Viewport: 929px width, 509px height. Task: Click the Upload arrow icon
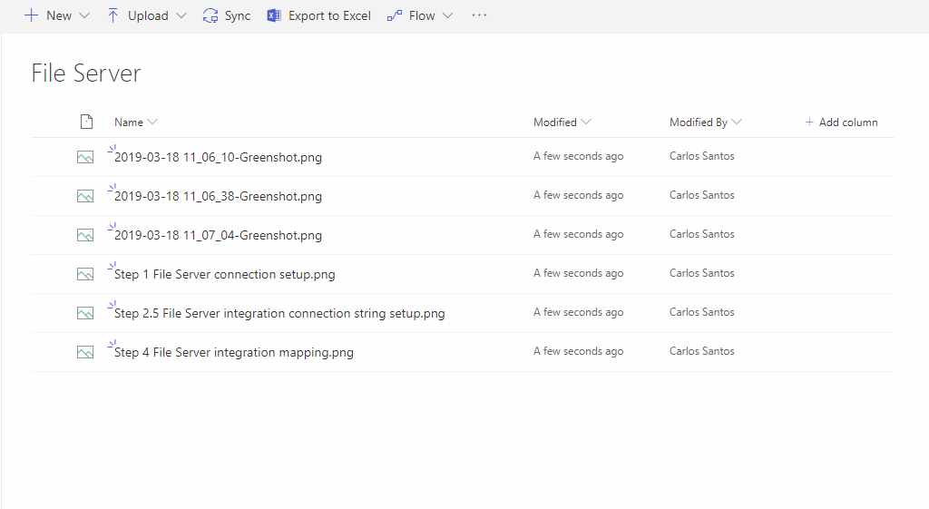(x=112, y=15)
